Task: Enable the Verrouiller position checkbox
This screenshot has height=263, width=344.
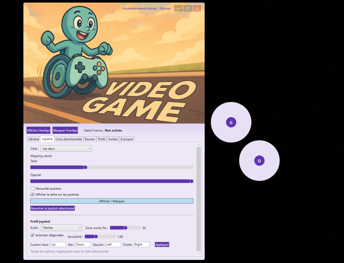Action: click(x=32, y=189)
